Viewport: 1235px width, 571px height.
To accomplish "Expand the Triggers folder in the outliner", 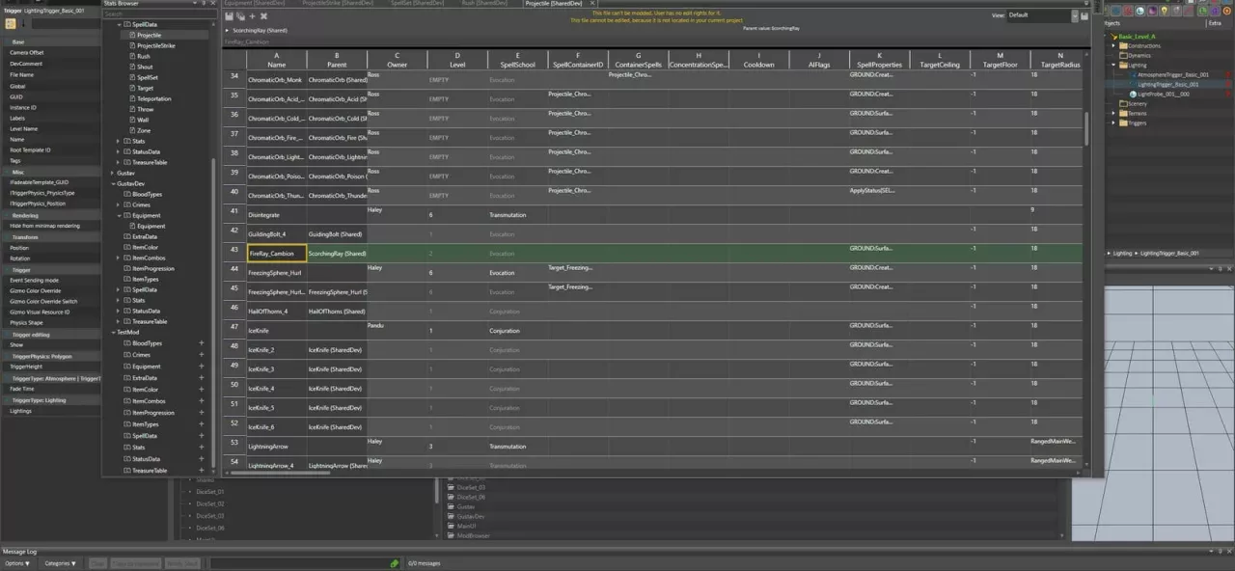I will (x=1112, y=122).
